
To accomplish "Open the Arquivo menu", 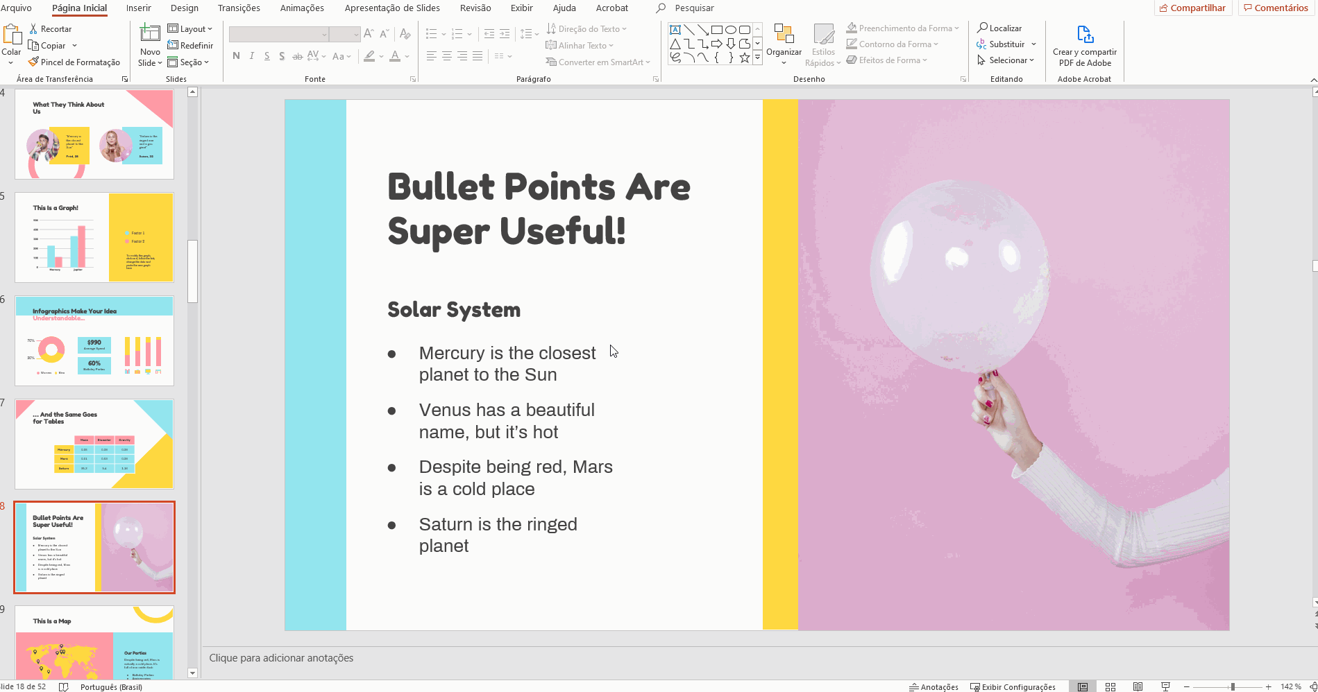I will 16,8.
